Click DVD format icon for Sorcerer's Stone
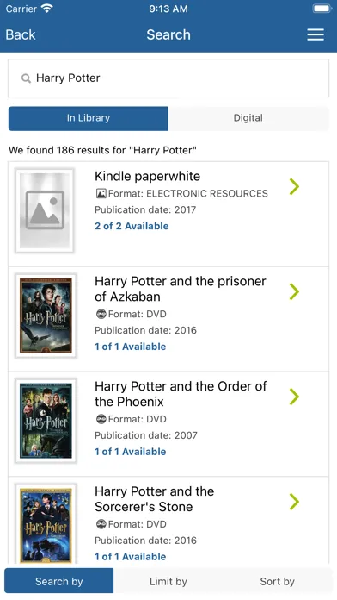Image resolution: width=337 pixels, height=600 pixels. (x=101, y=524)
